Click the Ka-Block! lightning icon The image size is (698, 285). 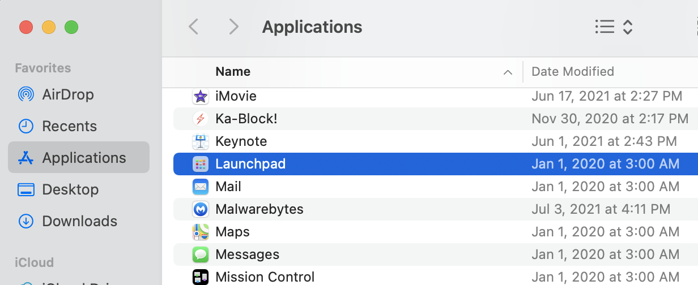pyautogui.click(x=201, y=119)
